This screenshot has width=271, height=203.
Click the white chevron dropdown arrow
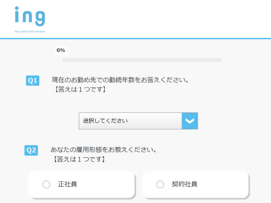pos(190,121)
